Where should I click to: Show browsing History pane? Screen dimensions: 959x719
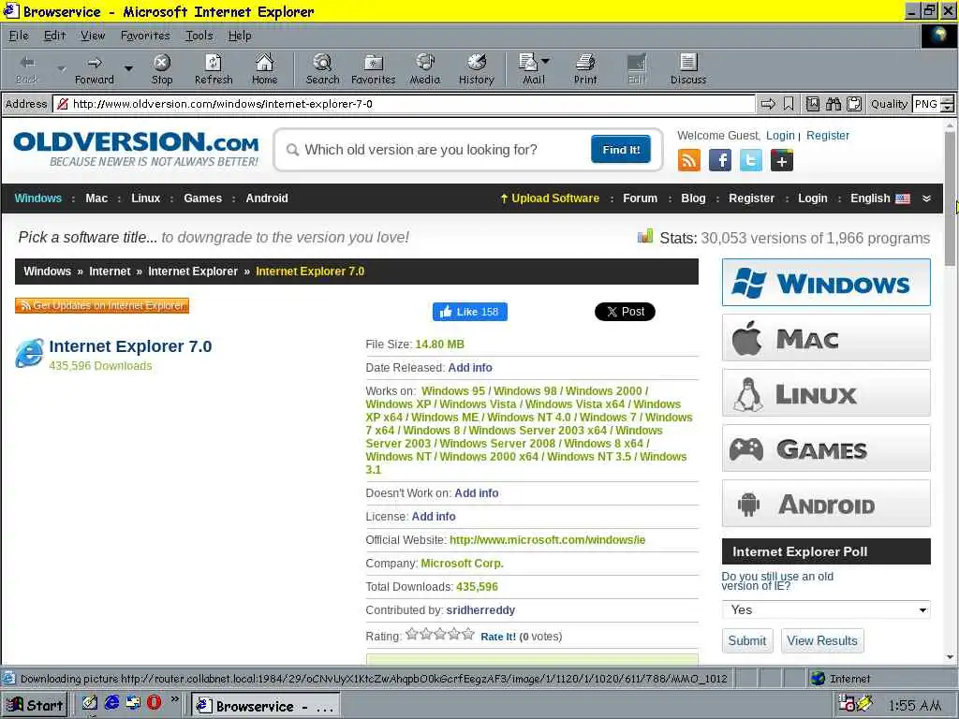point(477,69)
